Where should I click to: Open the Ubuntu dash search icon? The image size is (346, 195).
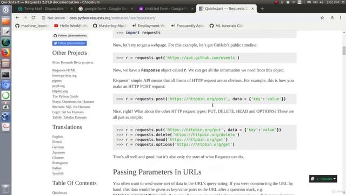coord(6,10)
